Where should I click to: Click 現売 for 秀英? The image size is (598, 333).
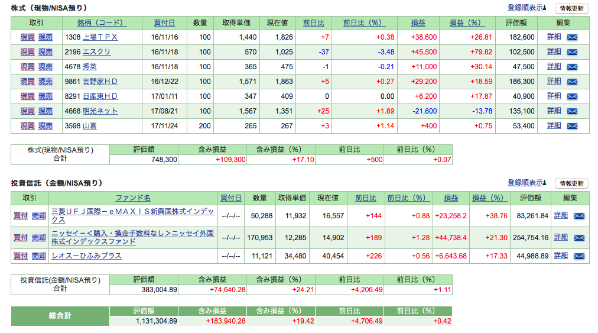click(45, 67)
